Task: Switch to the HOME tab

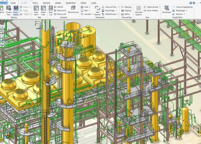Action: coord(13,3)
